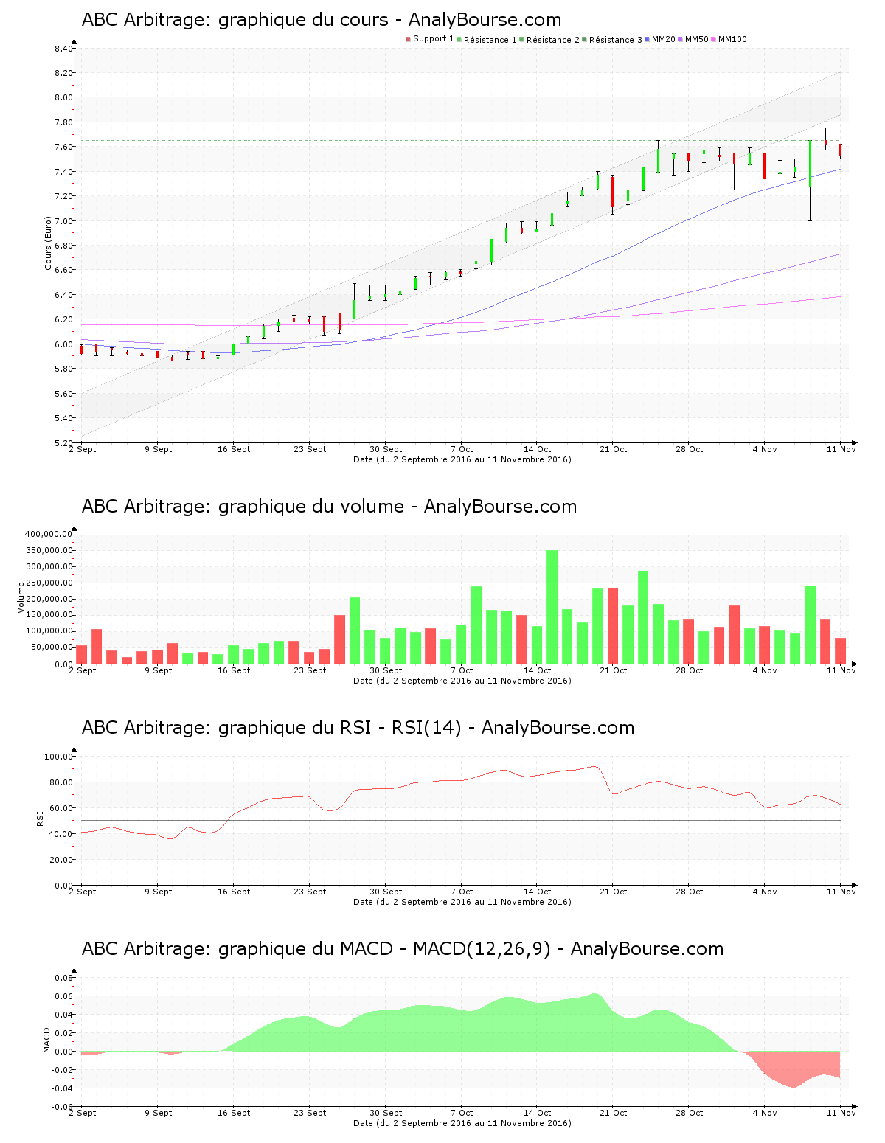Click the long-wick green candle near 8 Nov
Image resolution: width=885 pixels, height=1143 pixels.
(810, 181)
